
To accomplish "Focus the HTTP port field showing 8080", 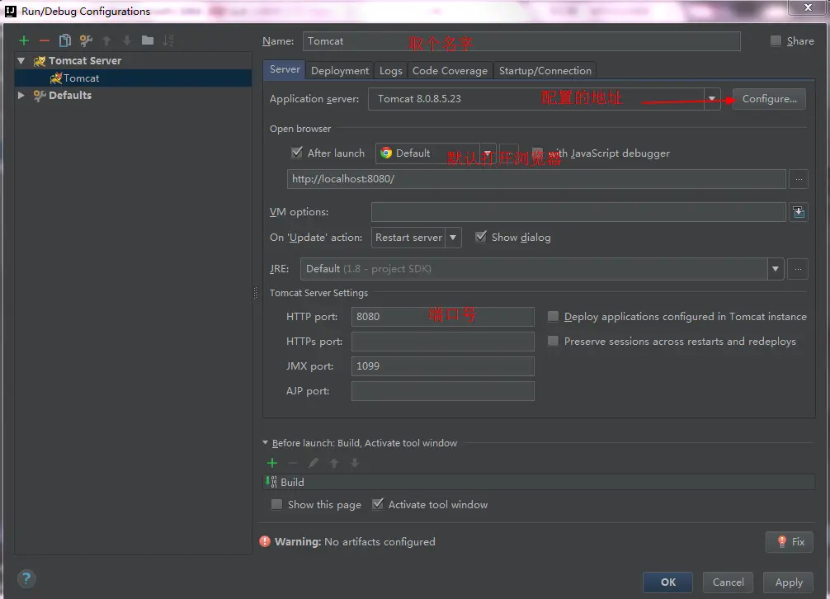I will (x=442, y=317).
